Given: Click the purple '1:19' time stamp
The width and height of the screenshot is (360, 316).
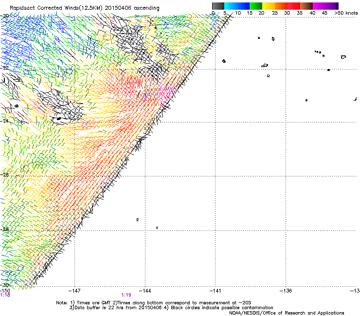Looking at the screenshot, I should [x=126, y=295].
